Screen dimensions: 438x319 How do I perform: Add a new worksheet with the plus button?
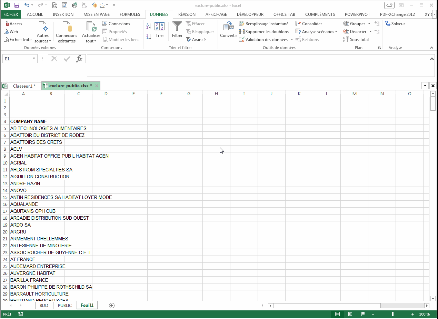[111, 306]
